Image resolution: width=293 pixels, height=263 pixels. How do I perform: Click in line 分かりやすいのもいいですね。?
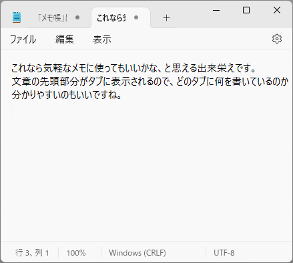(67, 95)
